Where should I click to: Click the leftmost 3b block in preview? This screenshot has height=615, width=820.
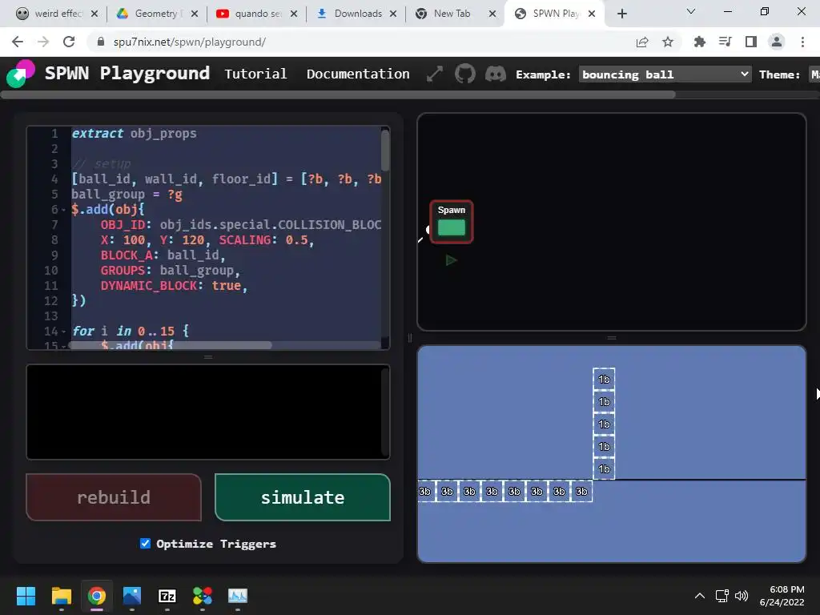[424, 492]
